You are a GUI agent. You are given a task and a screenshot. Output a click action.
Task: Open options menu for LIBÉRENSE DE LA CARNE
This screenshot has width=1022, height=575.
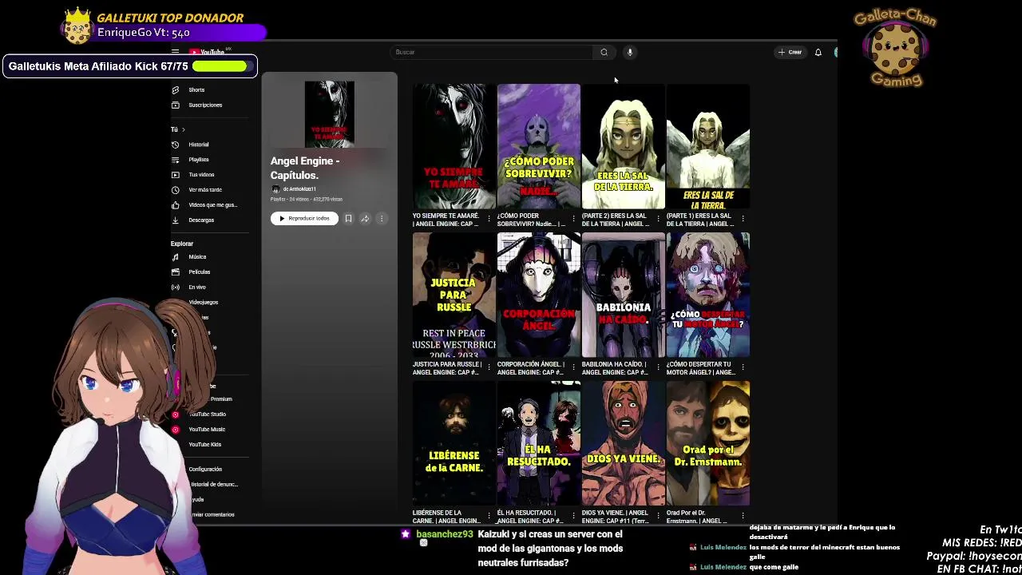click(x=489, y=516)
